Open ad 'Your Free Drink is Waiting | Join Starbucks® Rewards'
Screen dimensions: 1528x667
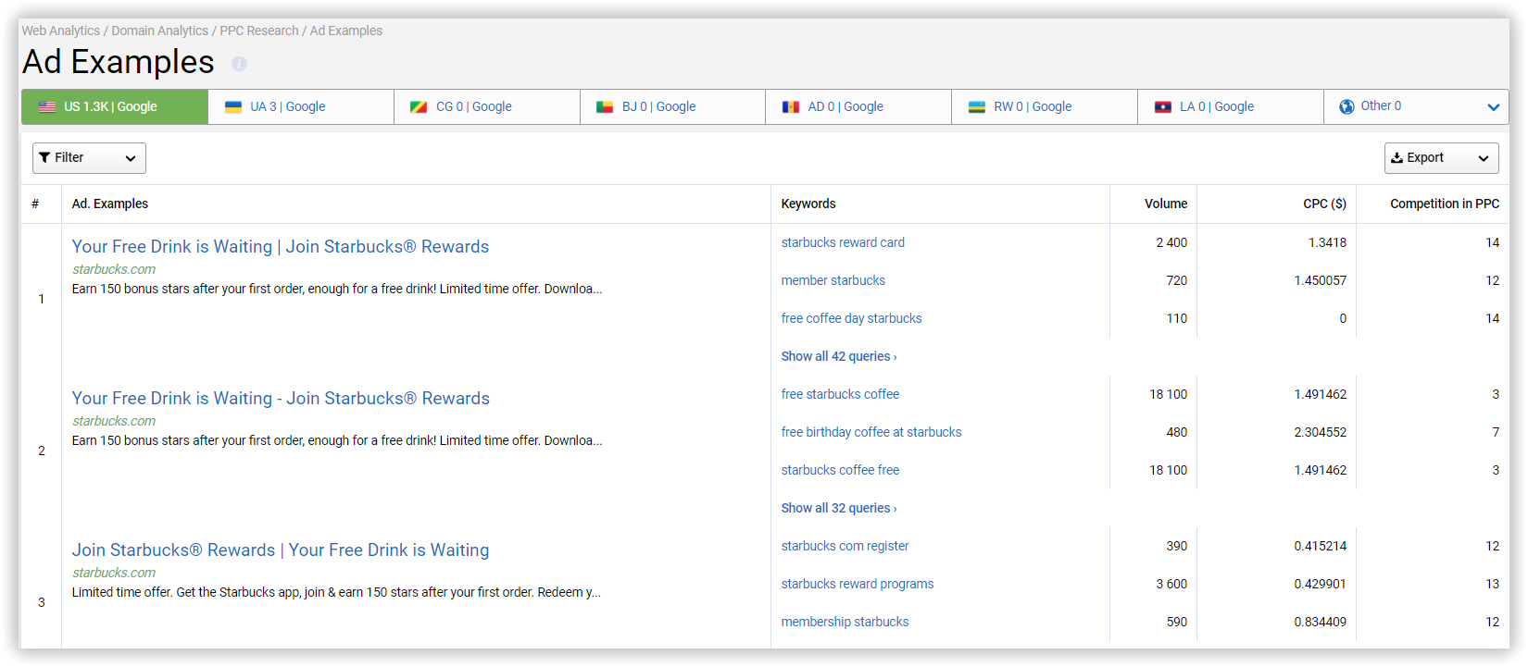(281, 247)
